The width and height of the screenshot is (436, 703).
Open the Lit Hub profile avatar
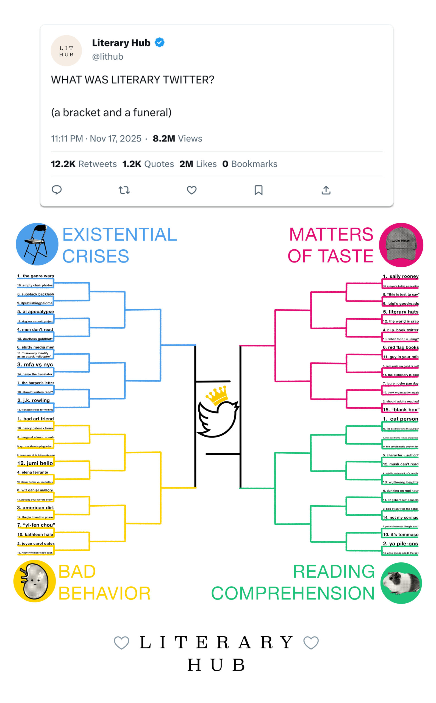[66, 51]
